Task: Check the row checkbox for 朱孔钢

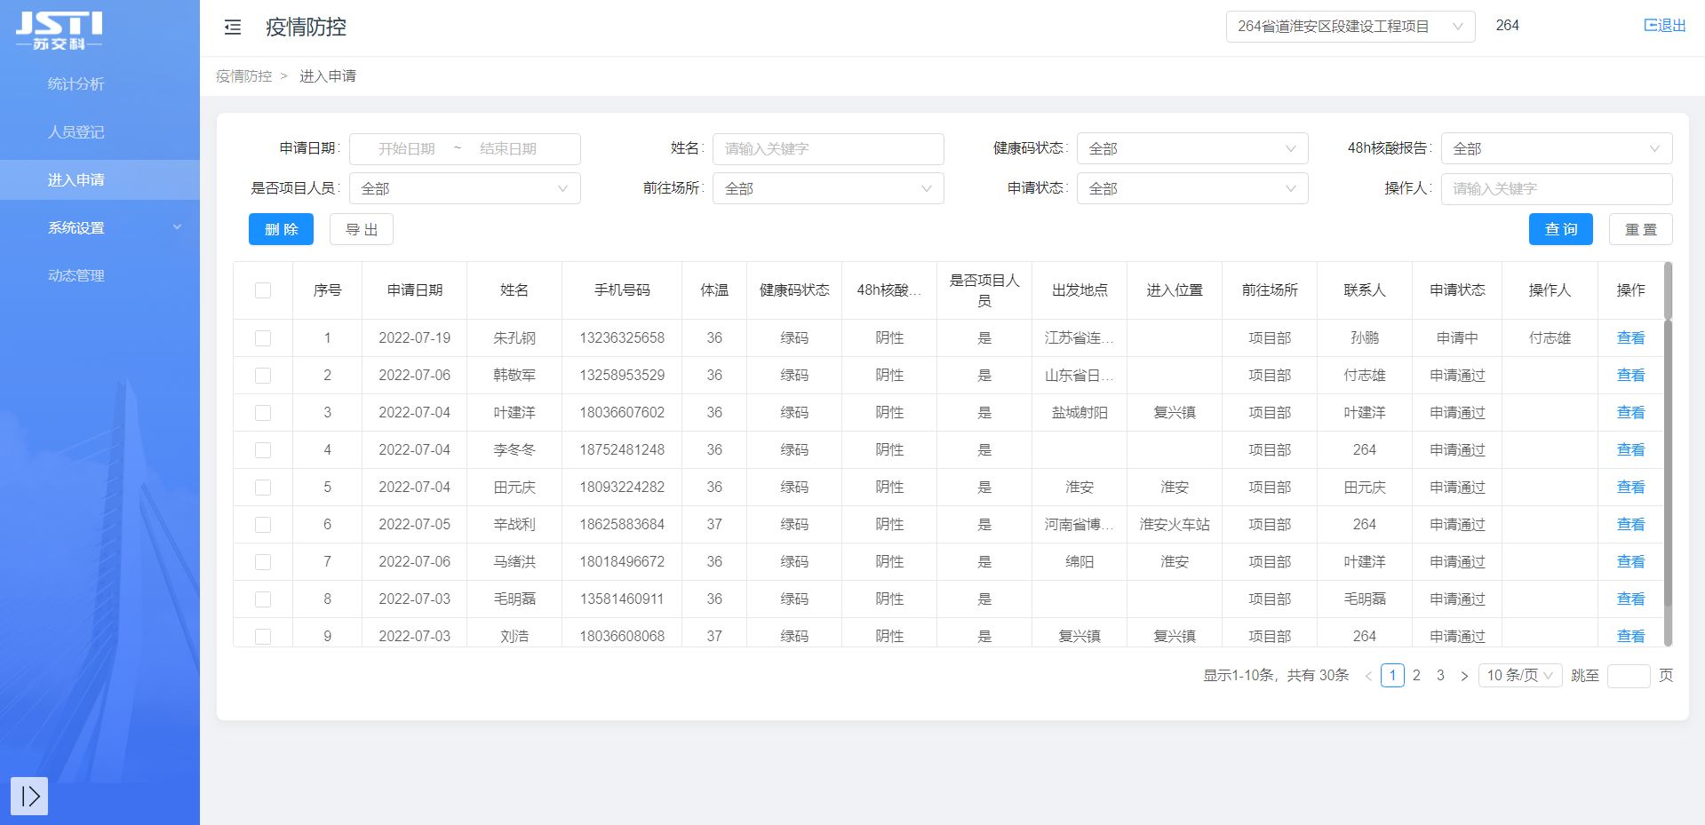Action: tap(263, 338)
